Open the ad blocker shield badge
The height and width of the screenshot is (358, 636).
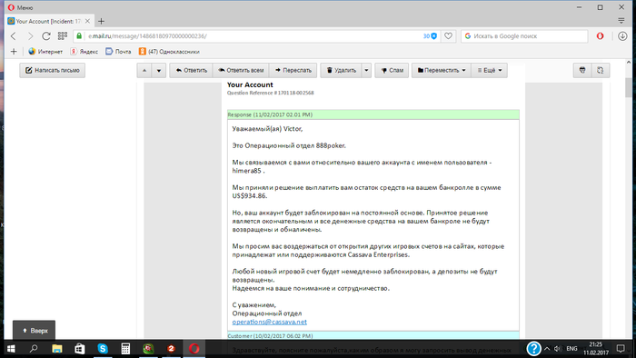coord(430,36)
